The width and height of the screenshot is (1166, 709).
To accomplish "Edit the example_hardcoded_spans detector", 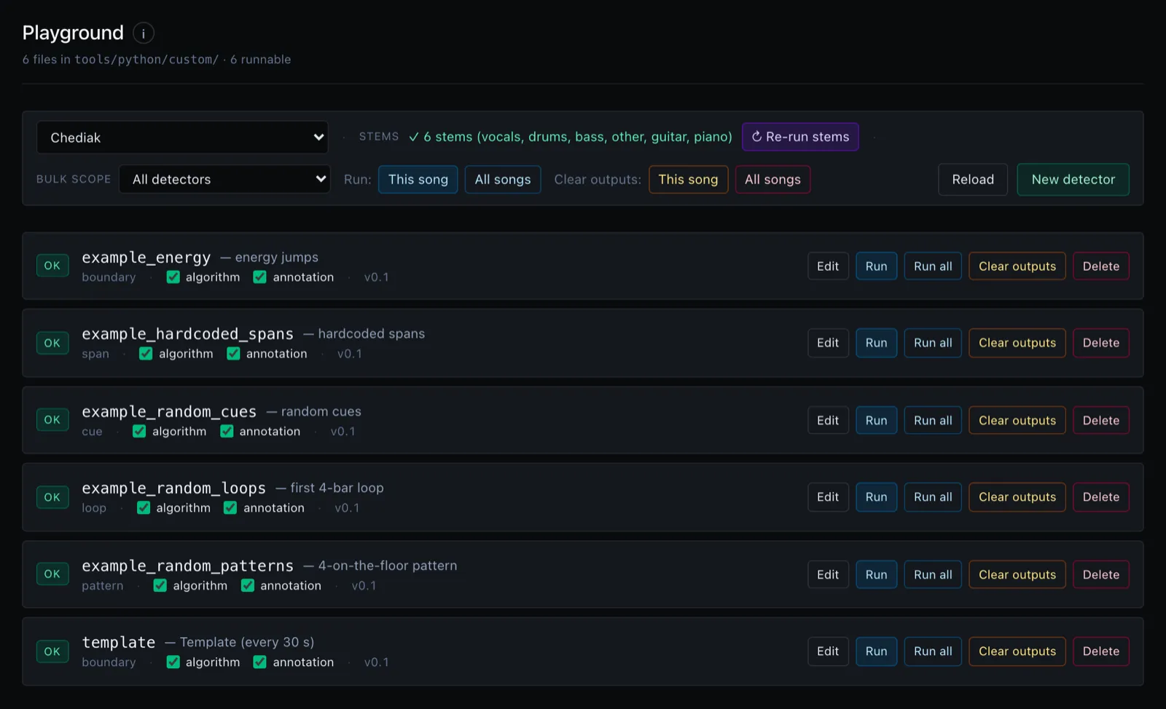I will tap(828, 343).
